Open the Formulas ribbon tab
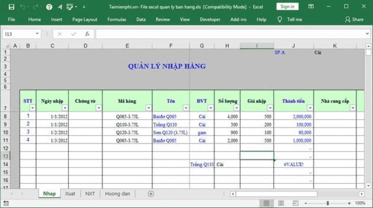The image size is (373, 208). click(x=117, y=20)
